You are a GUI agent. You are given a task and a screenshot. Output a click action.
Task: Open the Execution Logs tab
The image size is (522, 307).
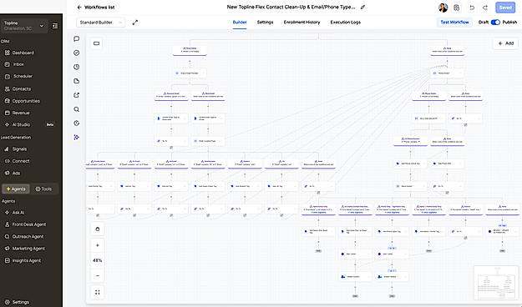click(x=346, y=23)
